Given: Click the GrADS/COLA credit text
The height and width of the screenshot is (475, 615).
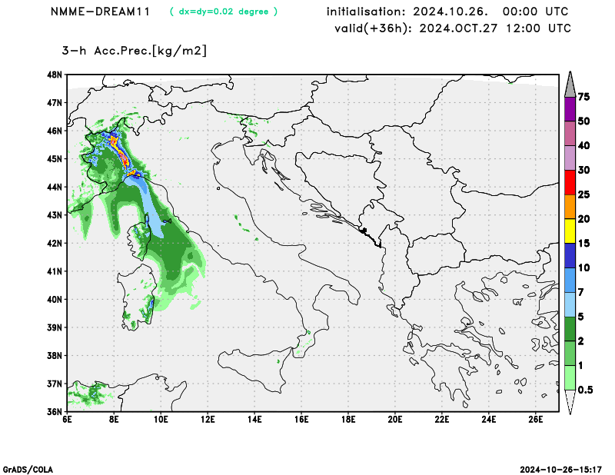Looking at the screenshot, I should (28, 470).
